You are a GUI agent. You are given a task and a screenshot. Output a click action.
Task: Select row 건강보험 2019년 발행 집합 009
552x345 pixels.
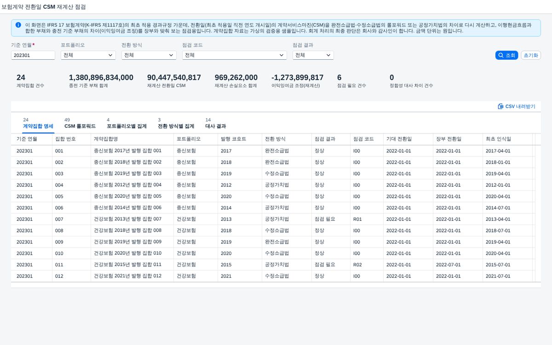point(274,242)
